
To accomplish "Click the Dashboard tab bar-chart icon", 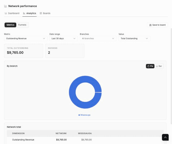I will point(6,13).
